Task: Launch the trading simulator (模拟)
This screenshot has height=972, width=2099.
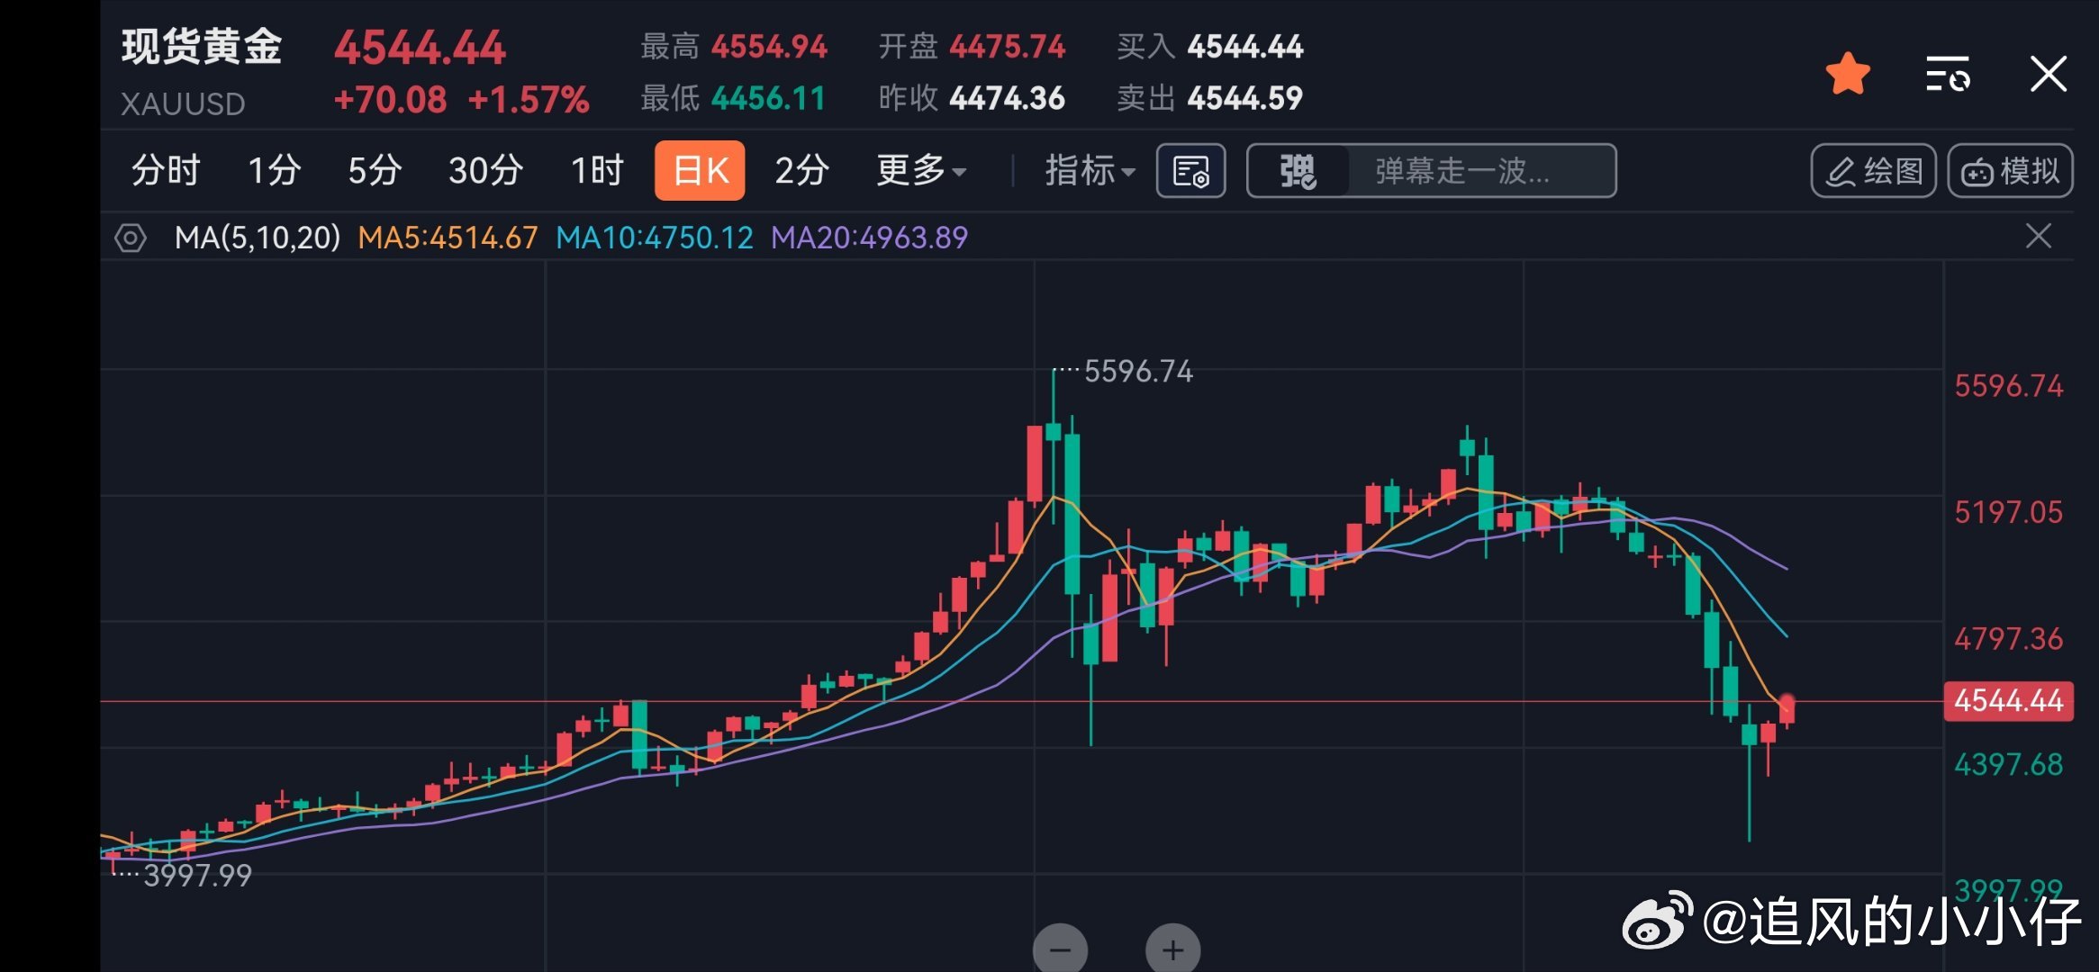Action: [2010, 169]
